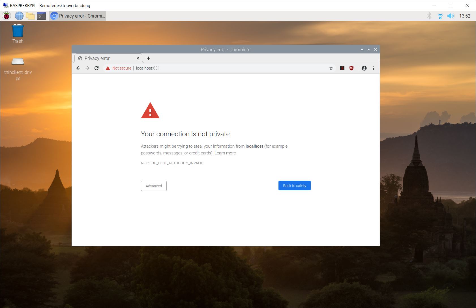Screen dimensions: 476x308
Task: Open a new tab with plus button
Action: pos(148,58)
